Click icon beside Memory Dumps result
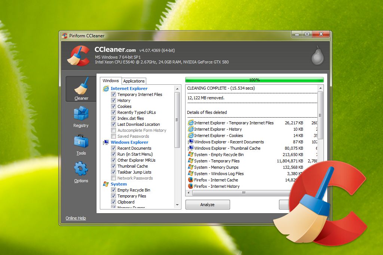 click(190, 167)
